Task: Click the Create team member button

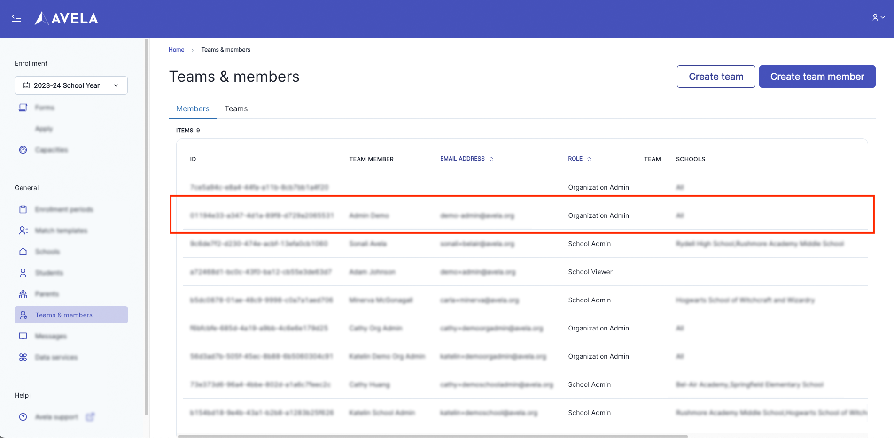Action: click(x=817, y=77)
